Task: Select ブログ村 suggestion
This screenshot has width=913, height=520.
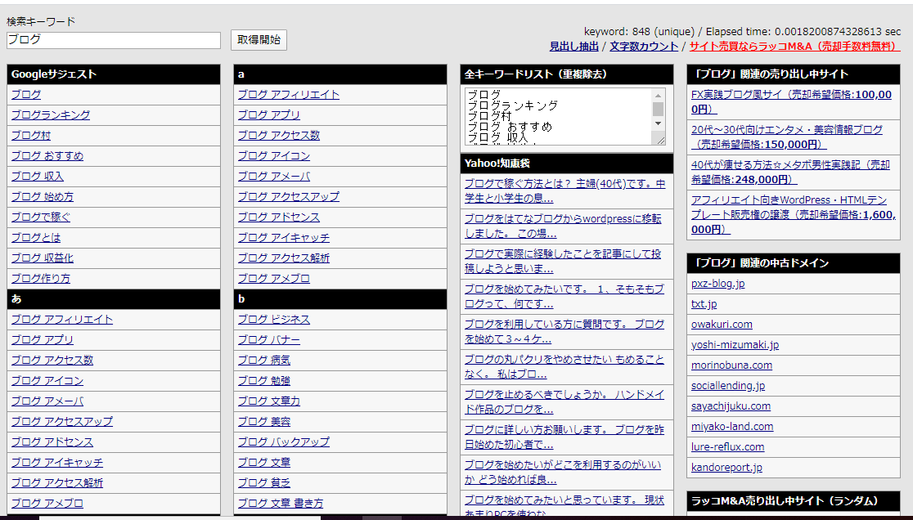Action: click(x=31, y=136)
